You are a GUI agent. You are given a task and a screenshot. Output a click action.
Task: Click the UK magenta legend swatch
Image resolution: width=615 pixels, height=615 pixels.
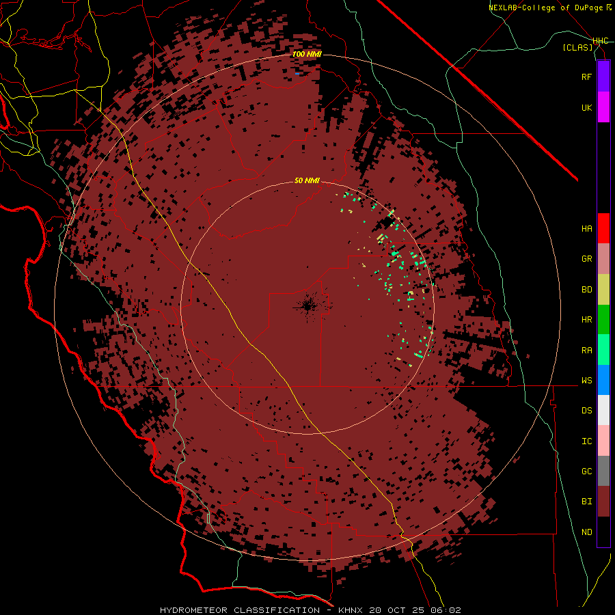[603, 107]
